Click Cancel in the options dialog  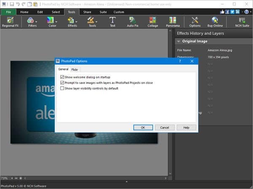click(164, 128)
